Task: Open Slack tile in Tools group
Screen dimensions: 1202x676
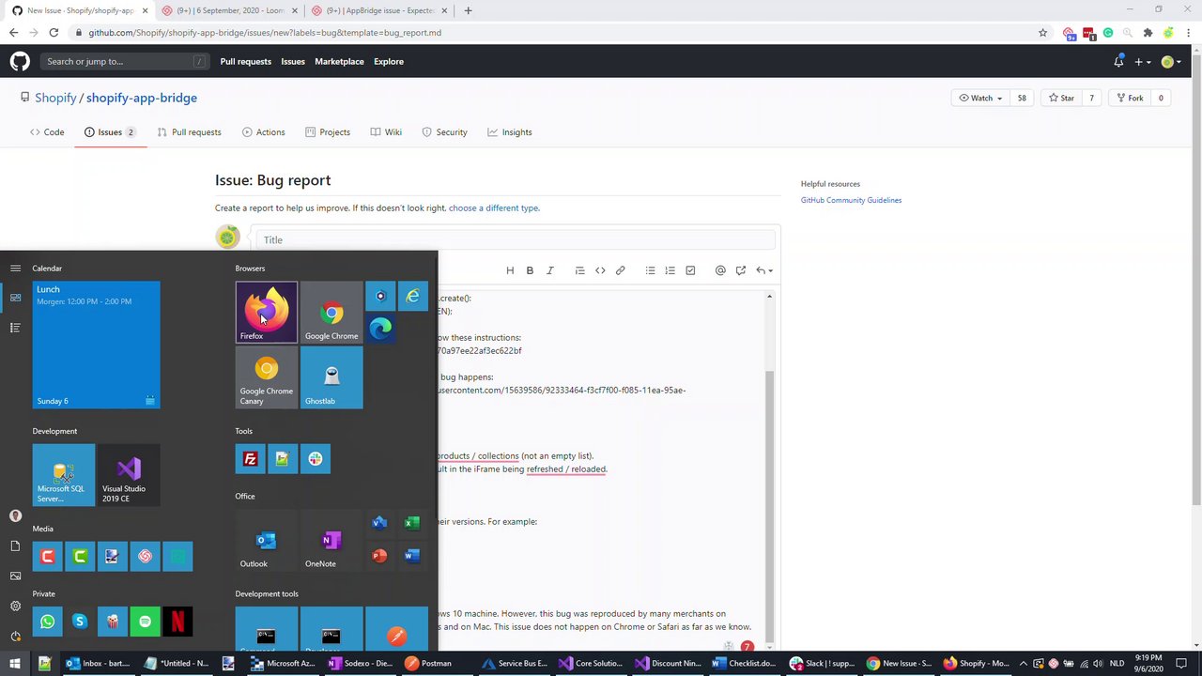Action: pyautogui.click(x=315, y=458)
